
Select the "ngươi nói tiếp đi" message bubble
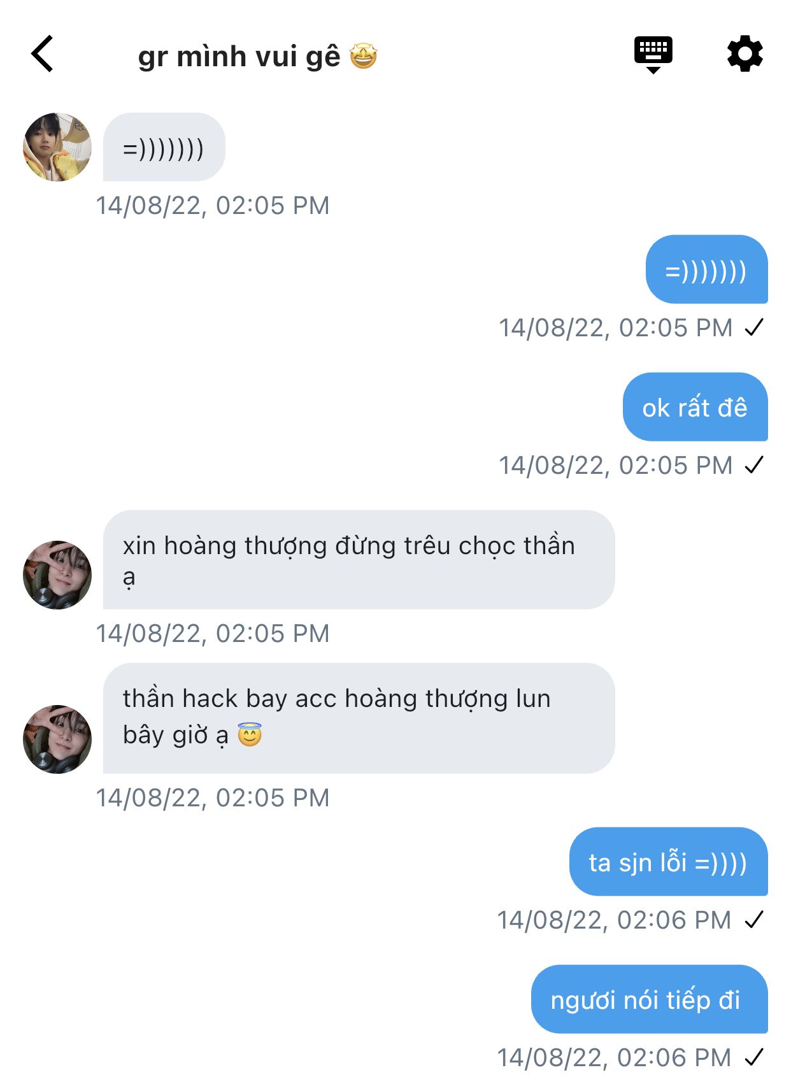pos(649,999)
